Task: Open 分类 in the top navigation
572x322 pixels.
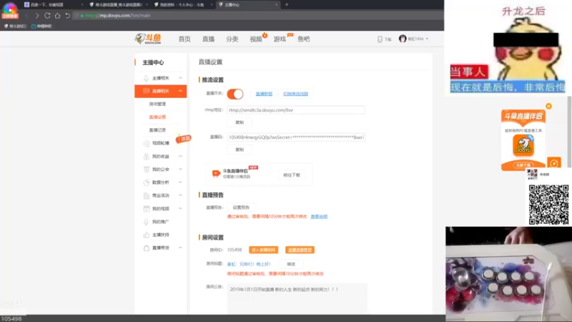Action: (x=232, y=39)
